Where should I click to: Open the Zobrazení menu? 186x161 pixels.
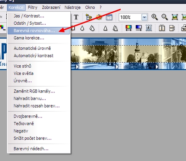point(51,8)
